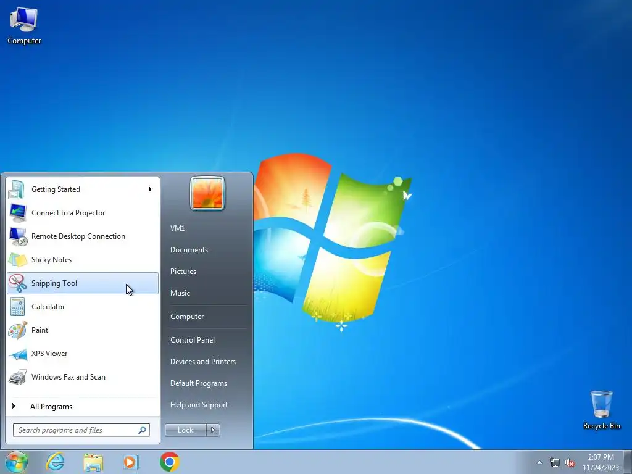Expand Getting Started submenu arrow
Viewport: 632px width, 474px height.
tap(151, 189)
